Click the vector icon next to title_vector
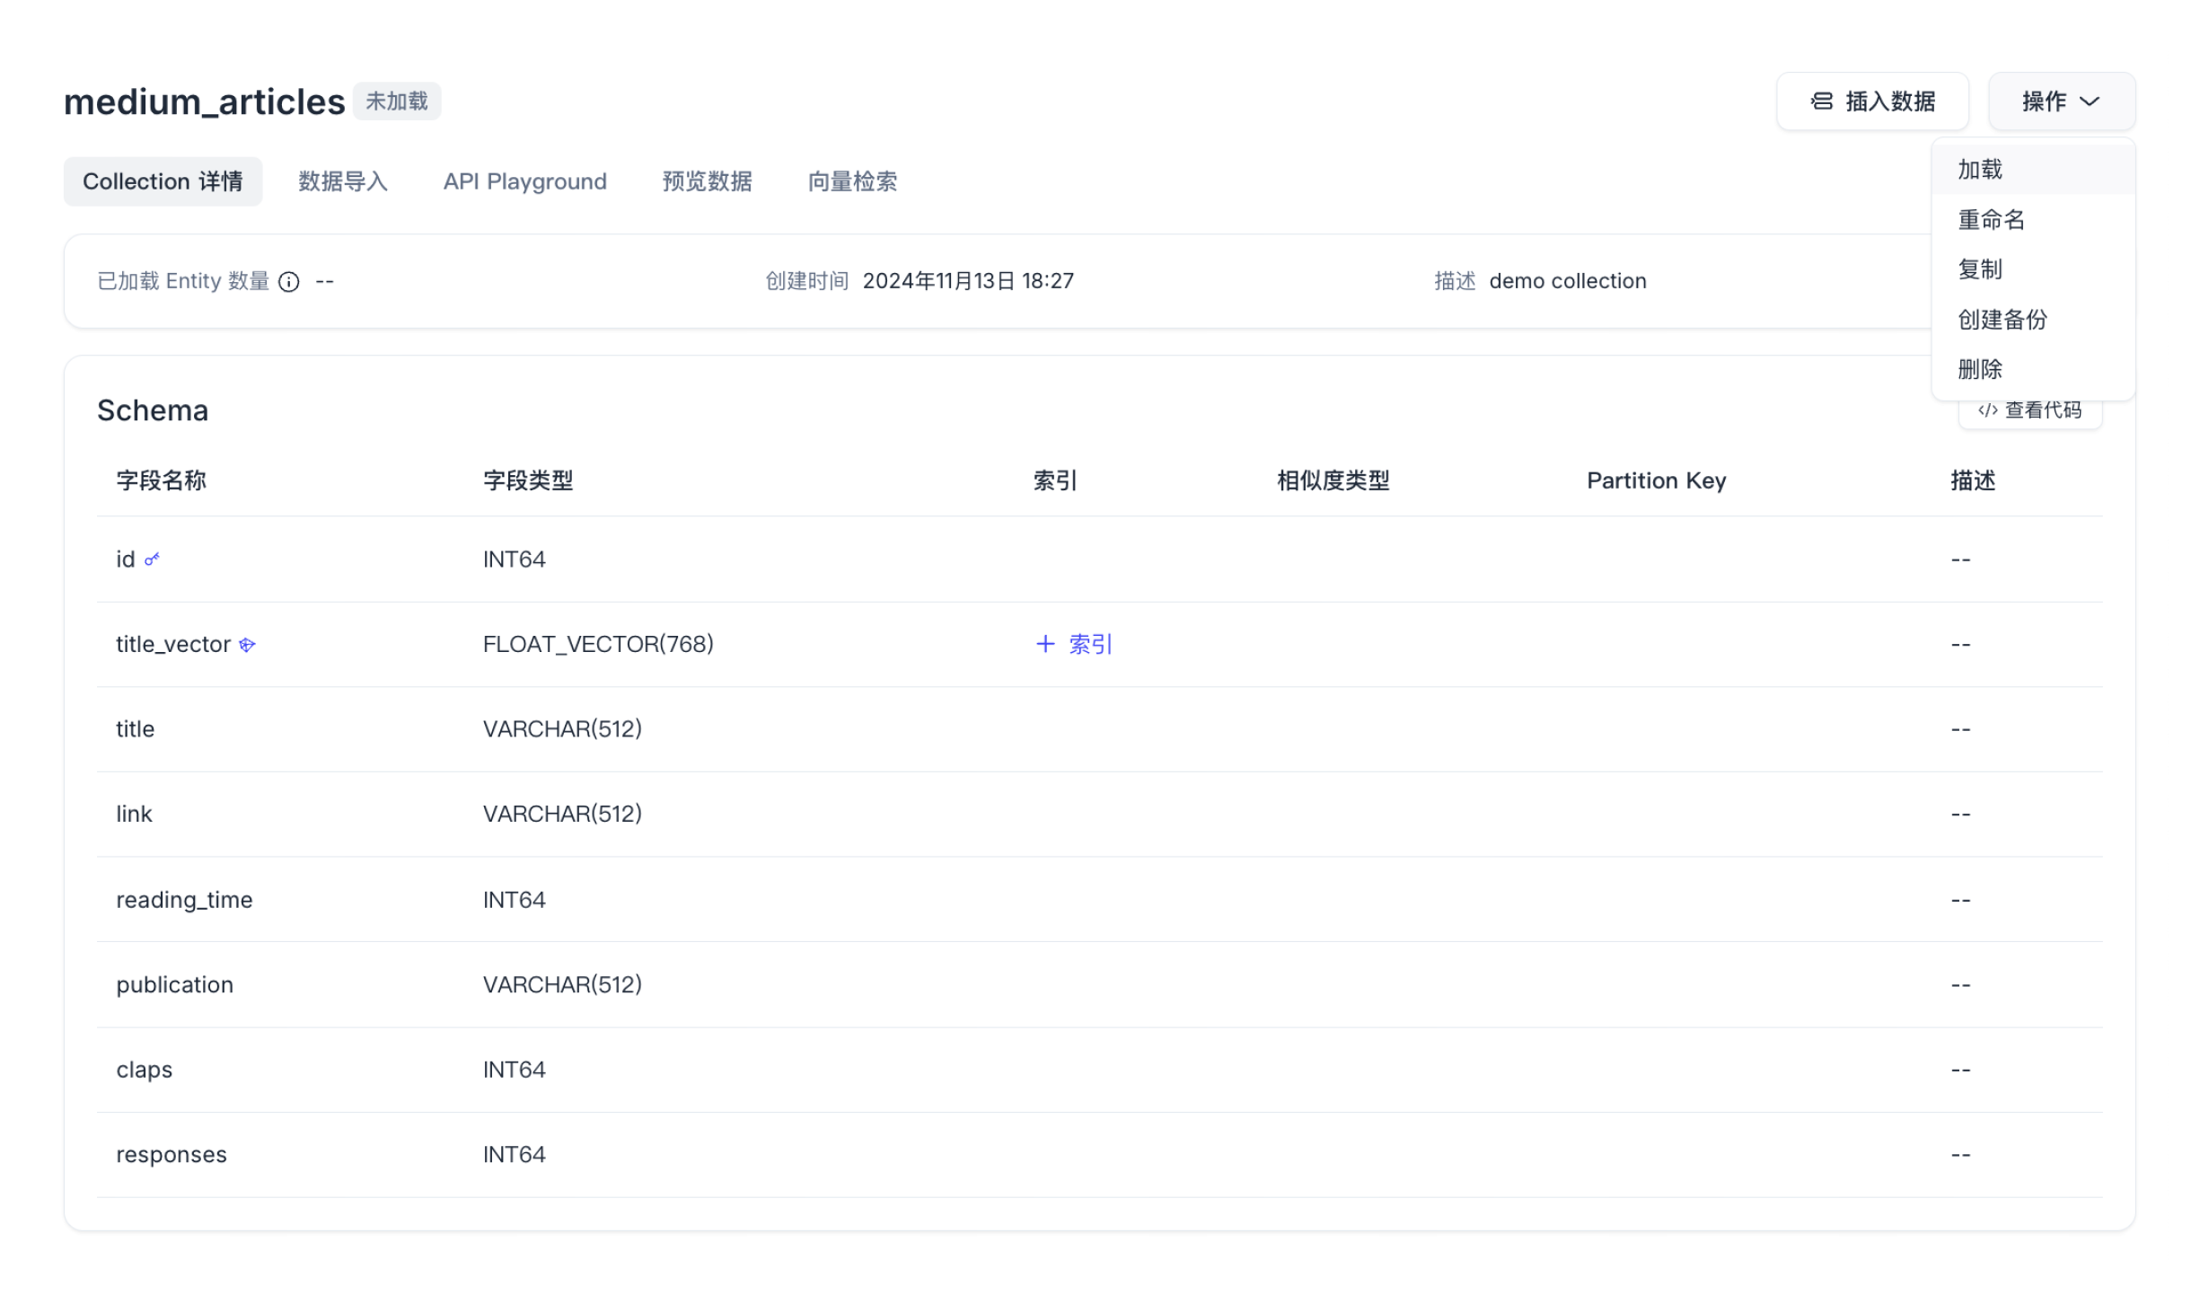The image size is (2209, 1304). tap(247, 645)
